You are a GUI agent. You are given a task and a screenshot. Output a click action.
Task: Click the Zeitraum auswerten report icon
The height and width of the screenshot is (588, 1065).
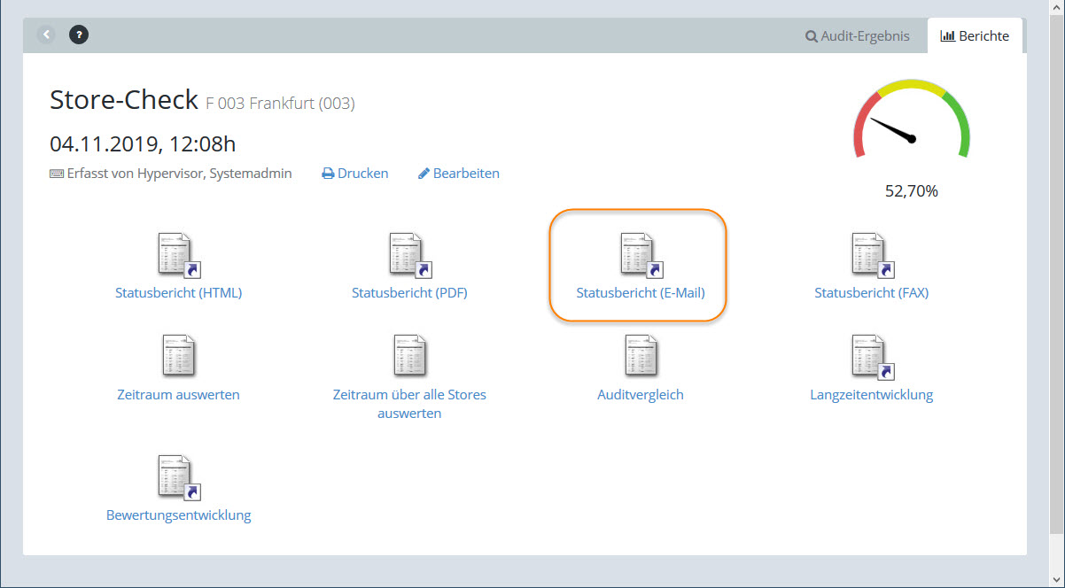[x=178, y=356]
